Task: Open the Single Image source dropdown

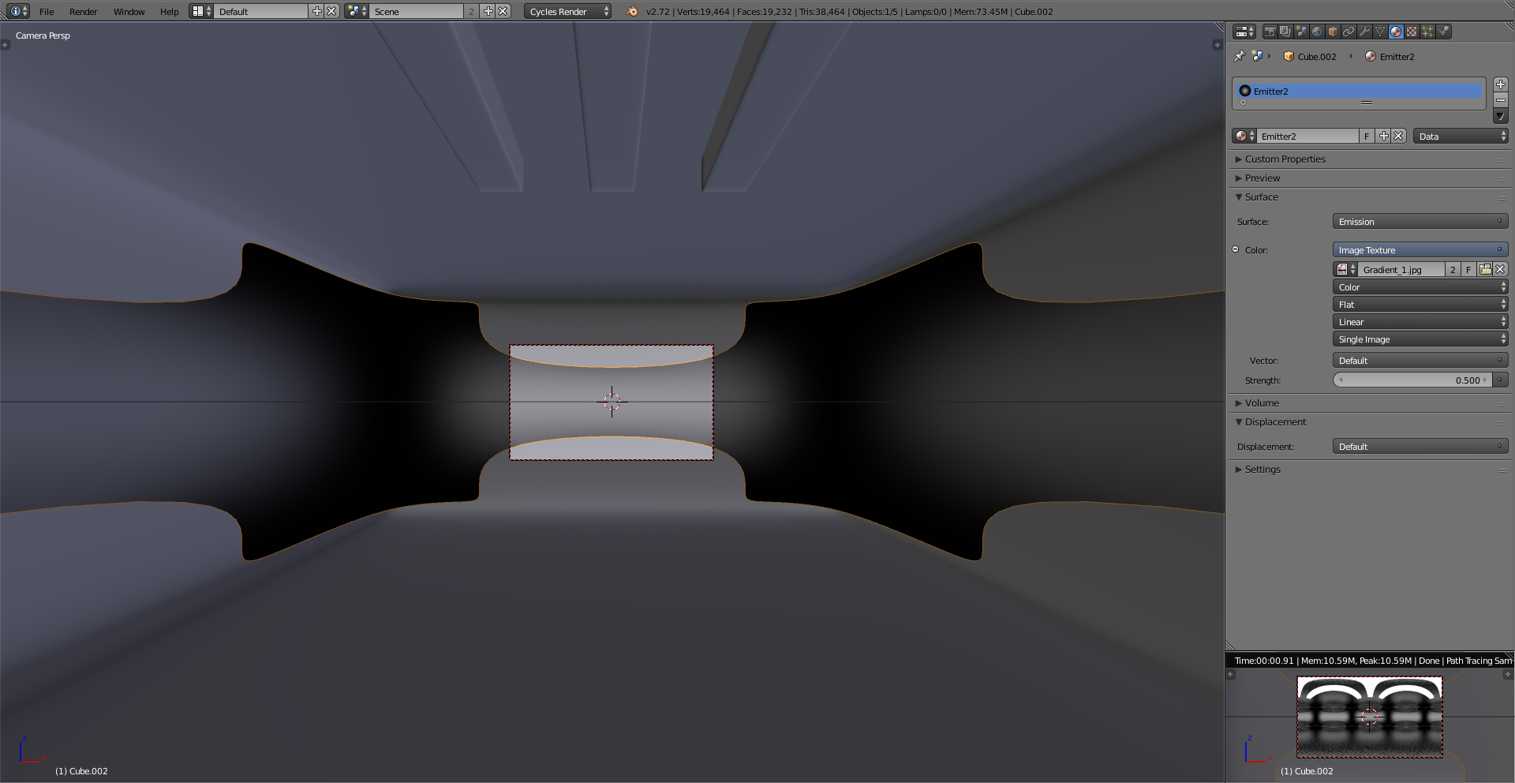Action: (x=1420, y=339)
